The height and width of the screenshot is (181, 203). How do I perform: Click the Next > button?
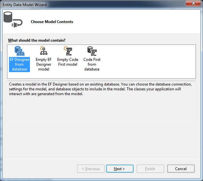coord(120,169)
